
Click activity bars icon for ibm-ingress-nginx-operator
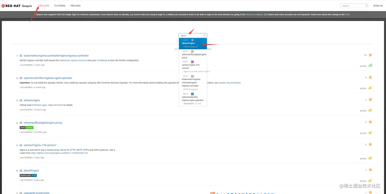click(370, 88)
